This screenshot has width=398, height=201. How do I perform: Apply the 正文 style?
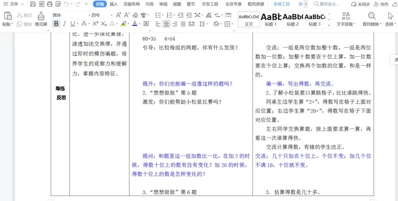point(249,20)
